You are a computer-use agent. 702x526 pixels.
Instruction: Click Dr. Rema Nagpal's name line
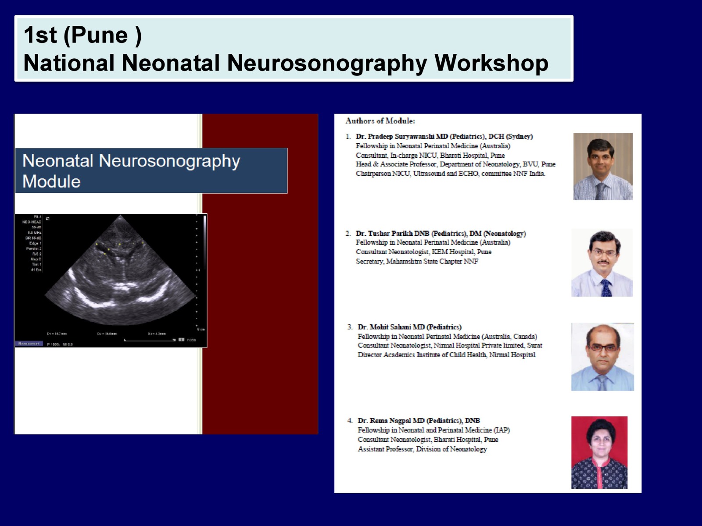[419, 420]
